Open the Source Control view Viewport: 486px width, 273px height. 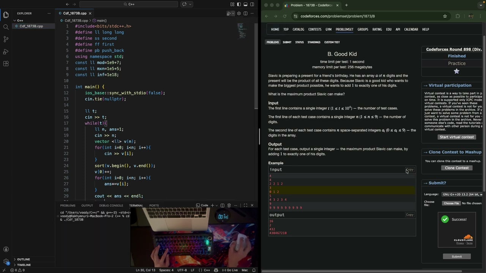click(6, 39)
